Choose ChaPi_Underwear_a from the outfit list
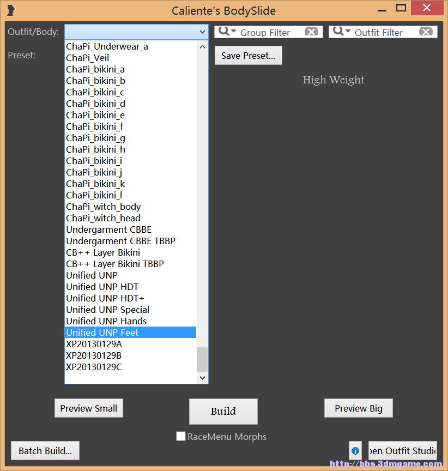Image resolution: width=448 pixels, height=471 pixels. coord(131,46)
